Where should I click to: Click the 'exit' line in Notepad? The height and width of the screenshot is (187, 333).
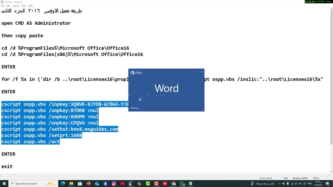tap(7, 166)
